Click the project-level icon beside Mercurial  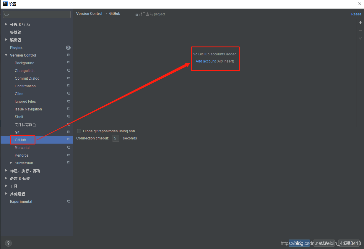coord(69,147)
